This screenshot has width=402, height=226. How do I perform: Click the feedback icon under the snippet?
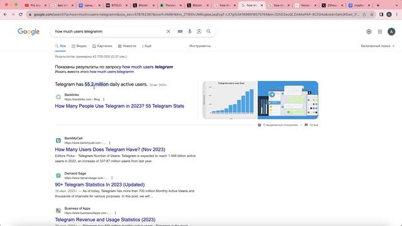point(306,125)
